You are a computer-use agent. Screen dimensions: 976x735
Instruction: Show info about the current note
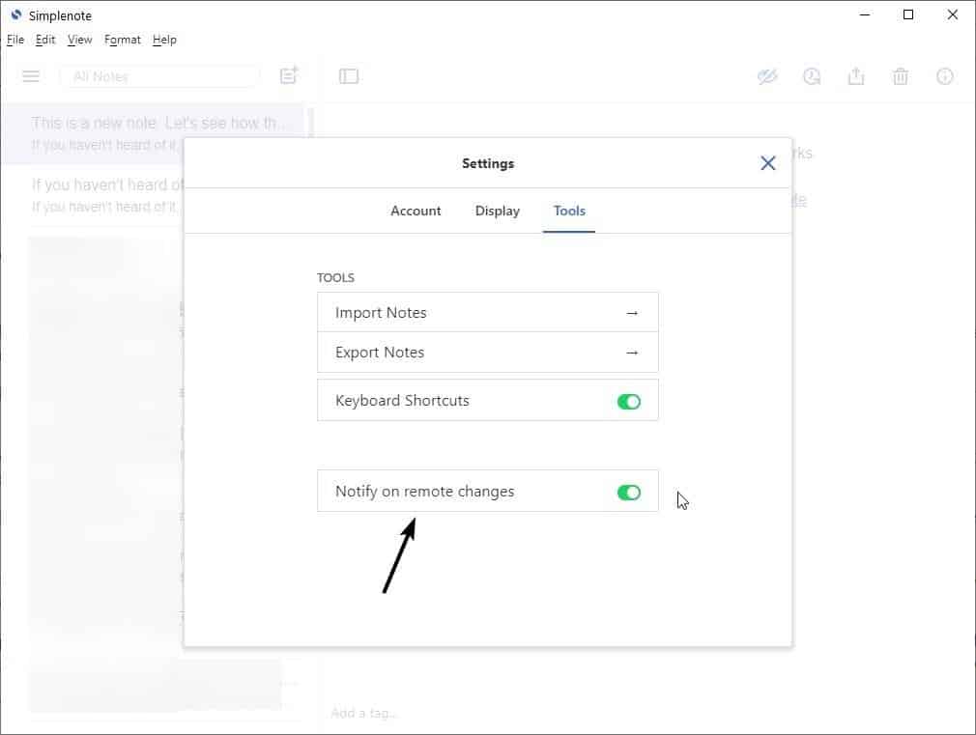[x=945, y=76]
